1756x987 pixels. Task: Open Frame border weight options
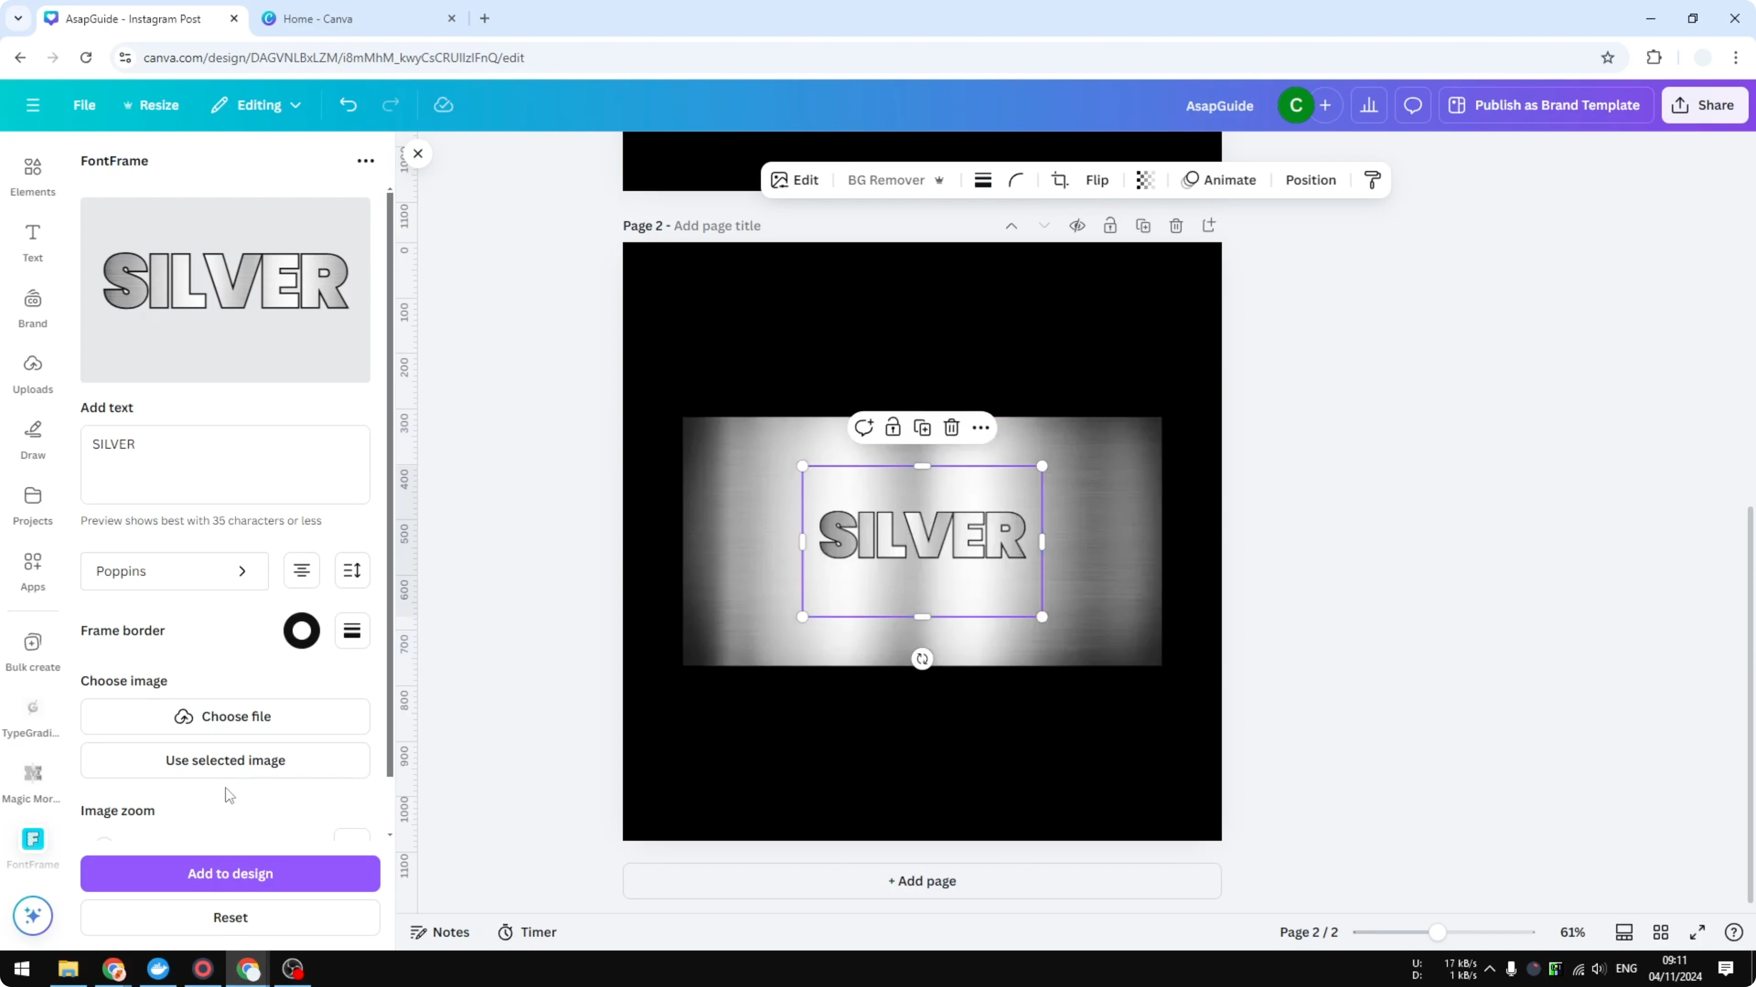353,631
